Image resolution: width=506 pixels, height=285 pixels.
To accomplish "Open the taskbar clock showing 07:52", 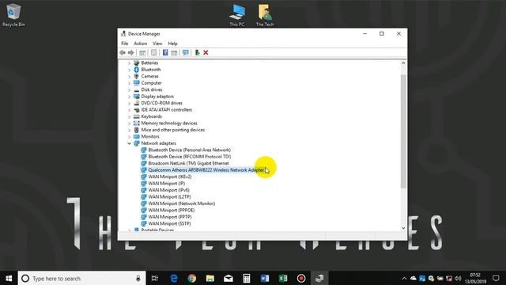I will tap(475, 278).
